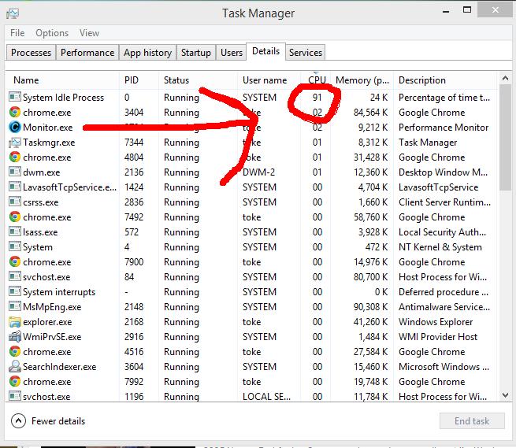516x448 pixels.
Task: Click the System interrupts row icon
Action: [x=15, y=291]
